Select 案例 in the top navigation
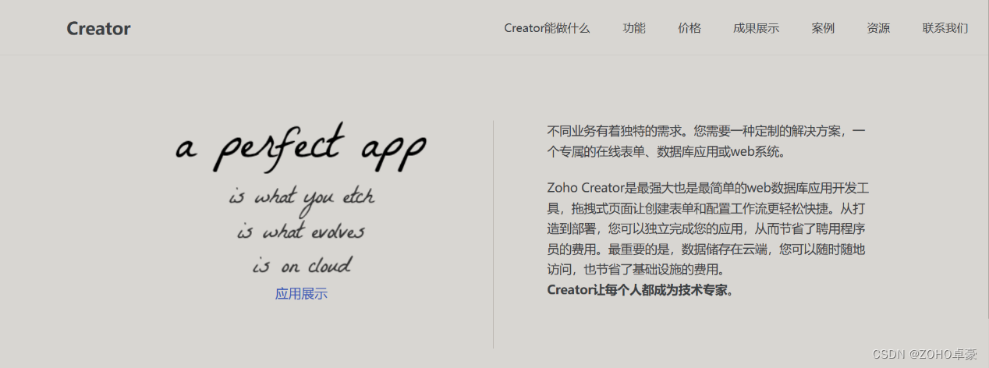 (823, 28)
